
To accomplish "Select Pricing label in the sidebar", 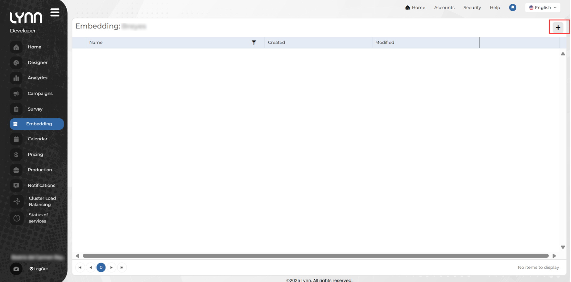I will tap(35, 154).
